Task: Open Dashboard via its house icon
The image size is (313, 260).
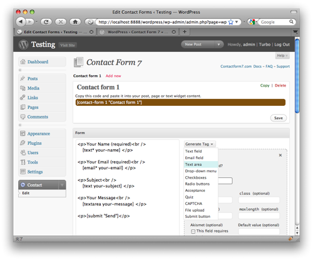Action: click(x=23, y=61)
